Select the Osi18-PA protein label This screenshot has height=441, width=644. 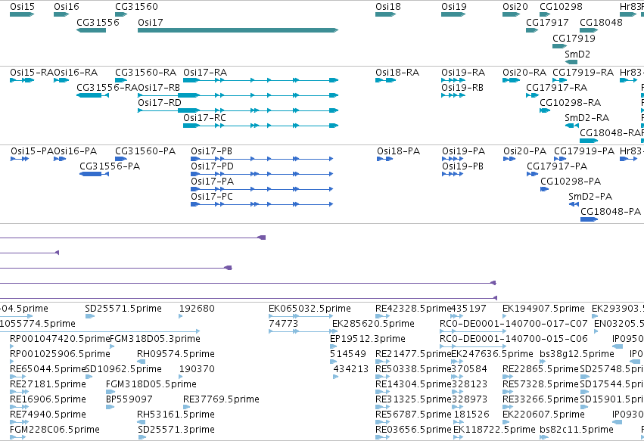(398, 151)
